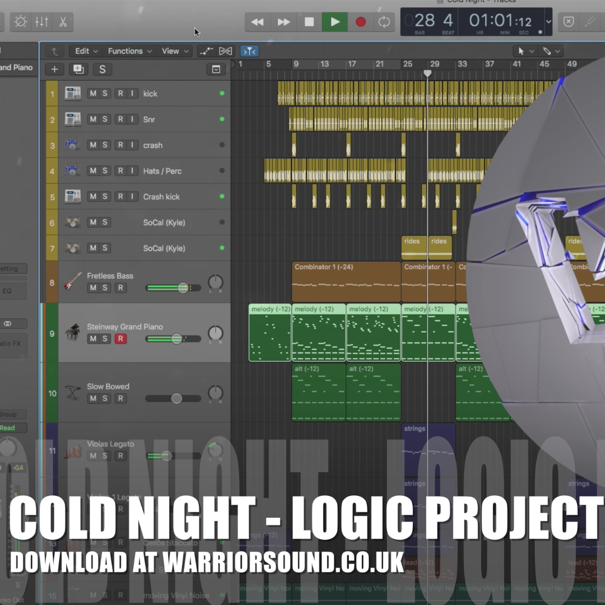Mute the Hats / Perc track
The image size is (605, 605).
pyautogui.click(x=93, y=170)
